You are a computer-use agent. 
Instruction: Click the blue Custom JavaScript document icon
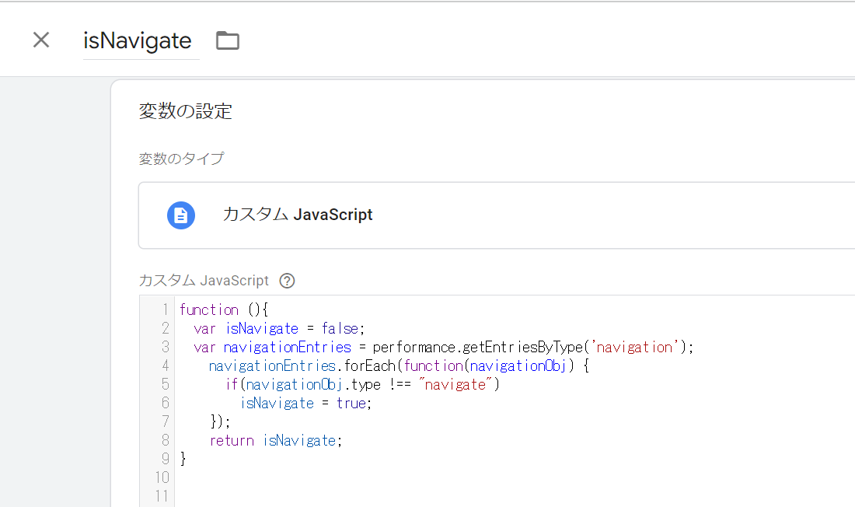181,215
